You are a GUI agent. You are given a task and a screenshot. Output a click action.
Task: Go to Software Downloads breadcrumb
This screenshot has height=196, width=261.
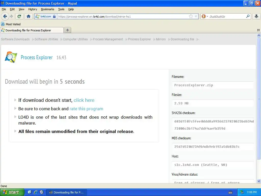(x=15, y=39)
